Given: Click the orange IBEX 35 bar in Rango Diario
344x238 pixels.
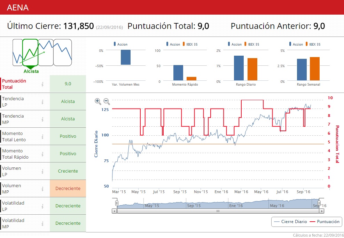Looking at the screenshot, I should coord(252,69).
